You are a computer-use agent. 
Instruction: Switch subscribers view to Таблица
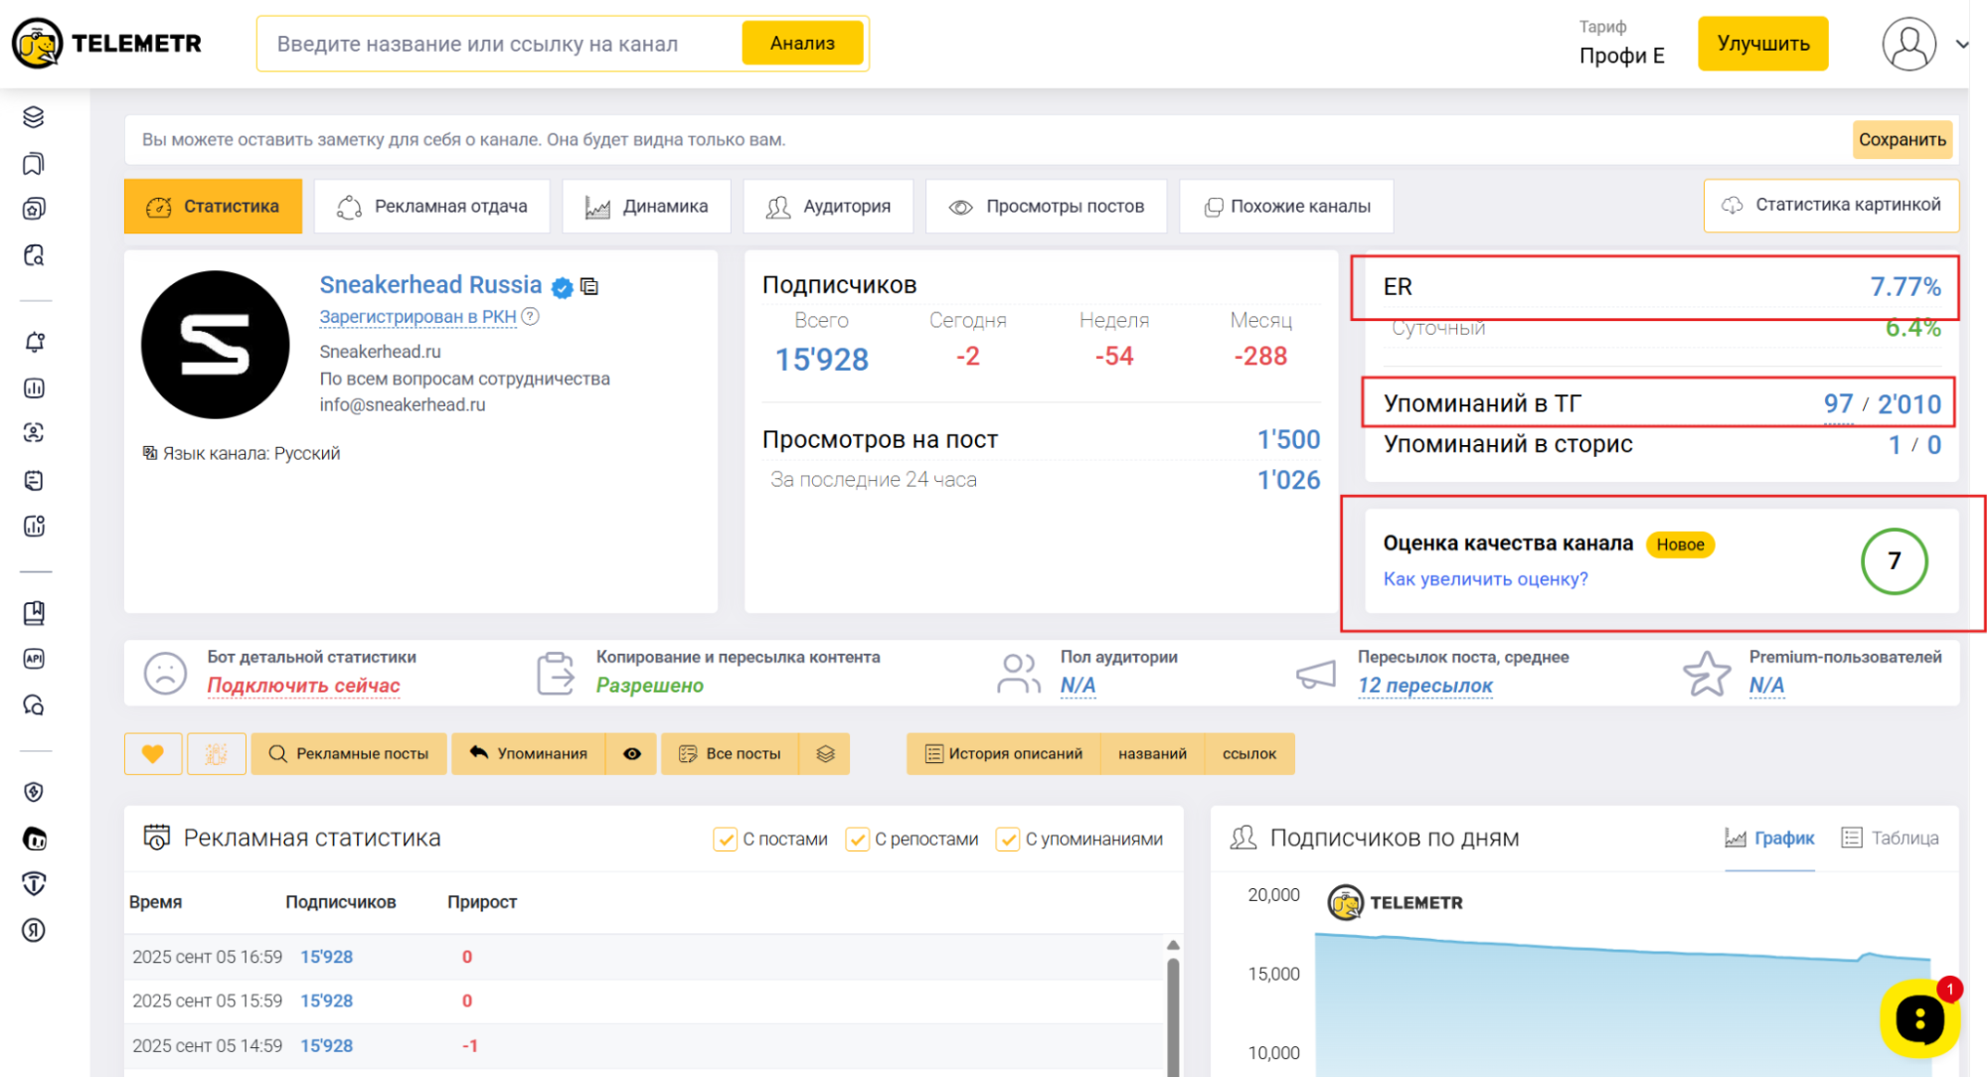[1890, 839]
